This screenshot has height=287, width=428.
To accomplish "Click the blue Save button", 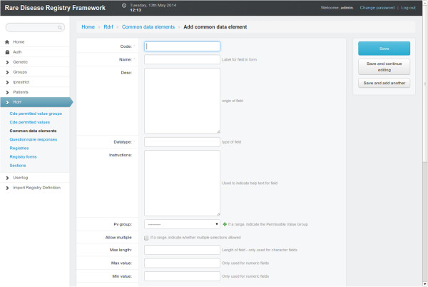I will (x=384, y=49).
